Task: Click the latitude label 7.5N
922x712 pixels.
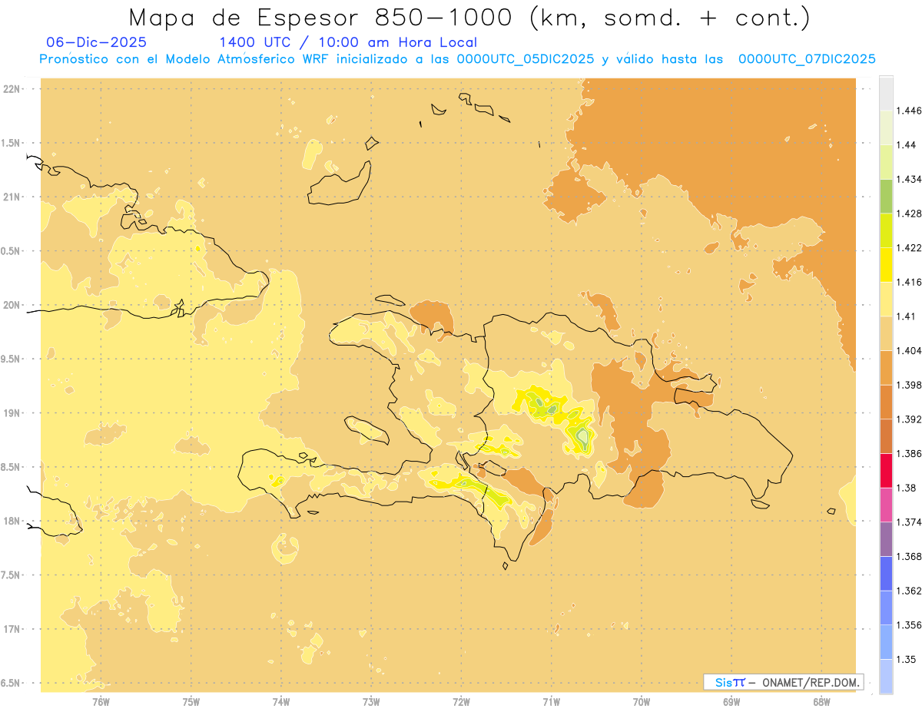Action: tap(12, 575)
